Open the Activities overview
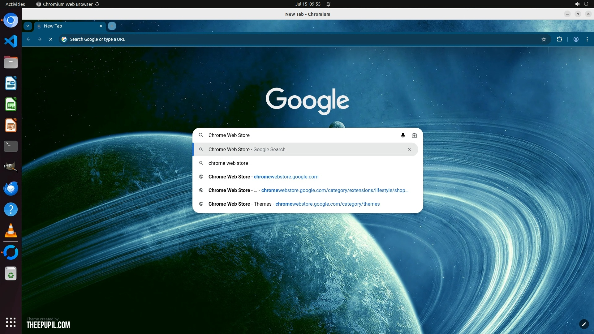 15,4
